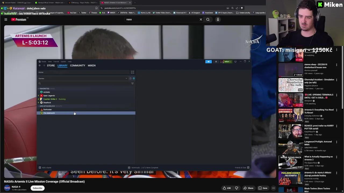Open options for Chernobyl Accident video
The width and height of the screenshot is (344, 193).
(x=336, y=80)
